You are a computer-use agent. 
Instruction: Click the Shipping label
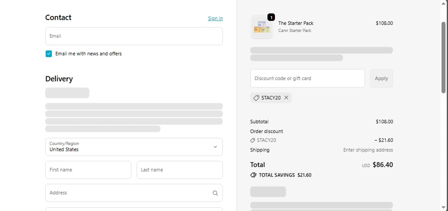[x=260, y=150]
